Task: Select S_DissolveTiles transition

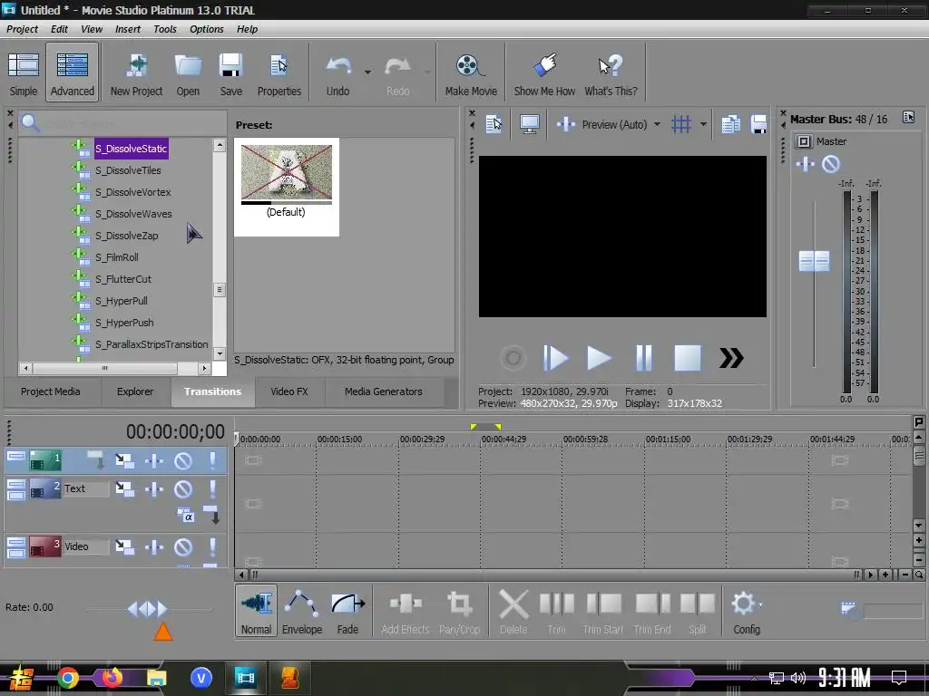Action: (128, 170)
